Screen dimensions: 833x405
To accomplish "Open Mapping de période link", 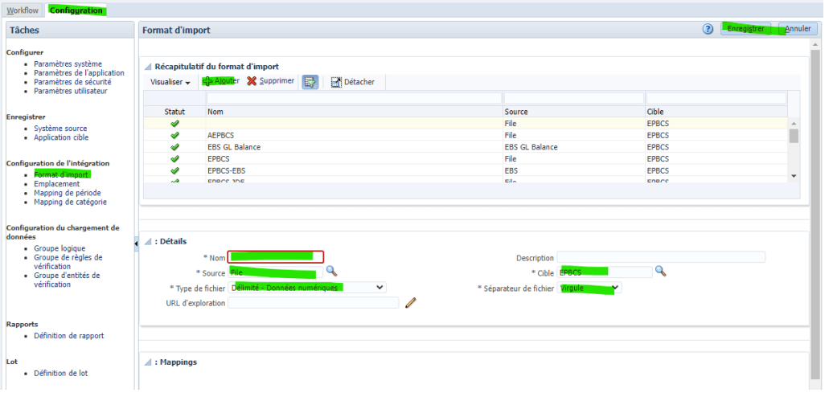I will coord(68,193).
